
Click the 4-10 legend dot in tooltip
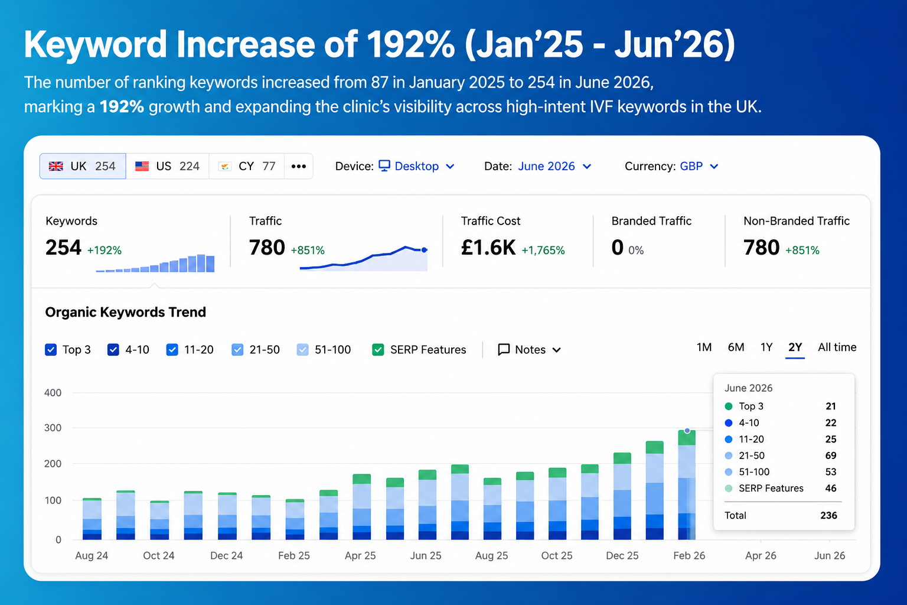pyautogui.click(x=729, y=422)
